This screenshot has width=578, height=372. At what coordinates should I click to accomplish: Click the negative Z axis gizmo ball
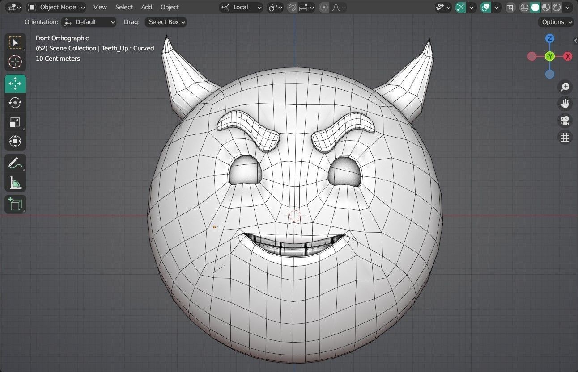(x=550, y=74)
